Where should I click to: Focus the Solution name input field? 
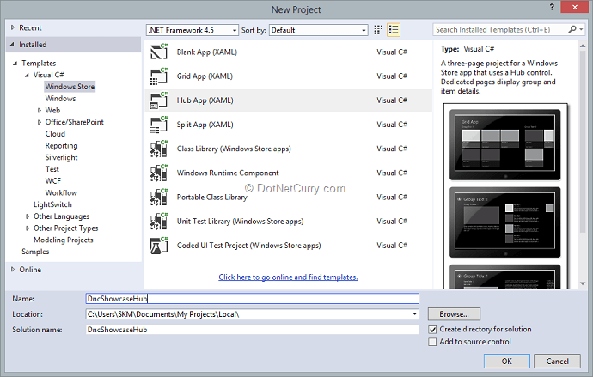[x=253, y=330]
